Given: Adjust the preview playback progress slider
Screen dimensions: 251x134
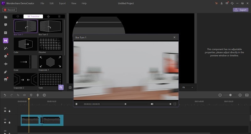Looking at the screenshot, I should click(x=124, y=104).
